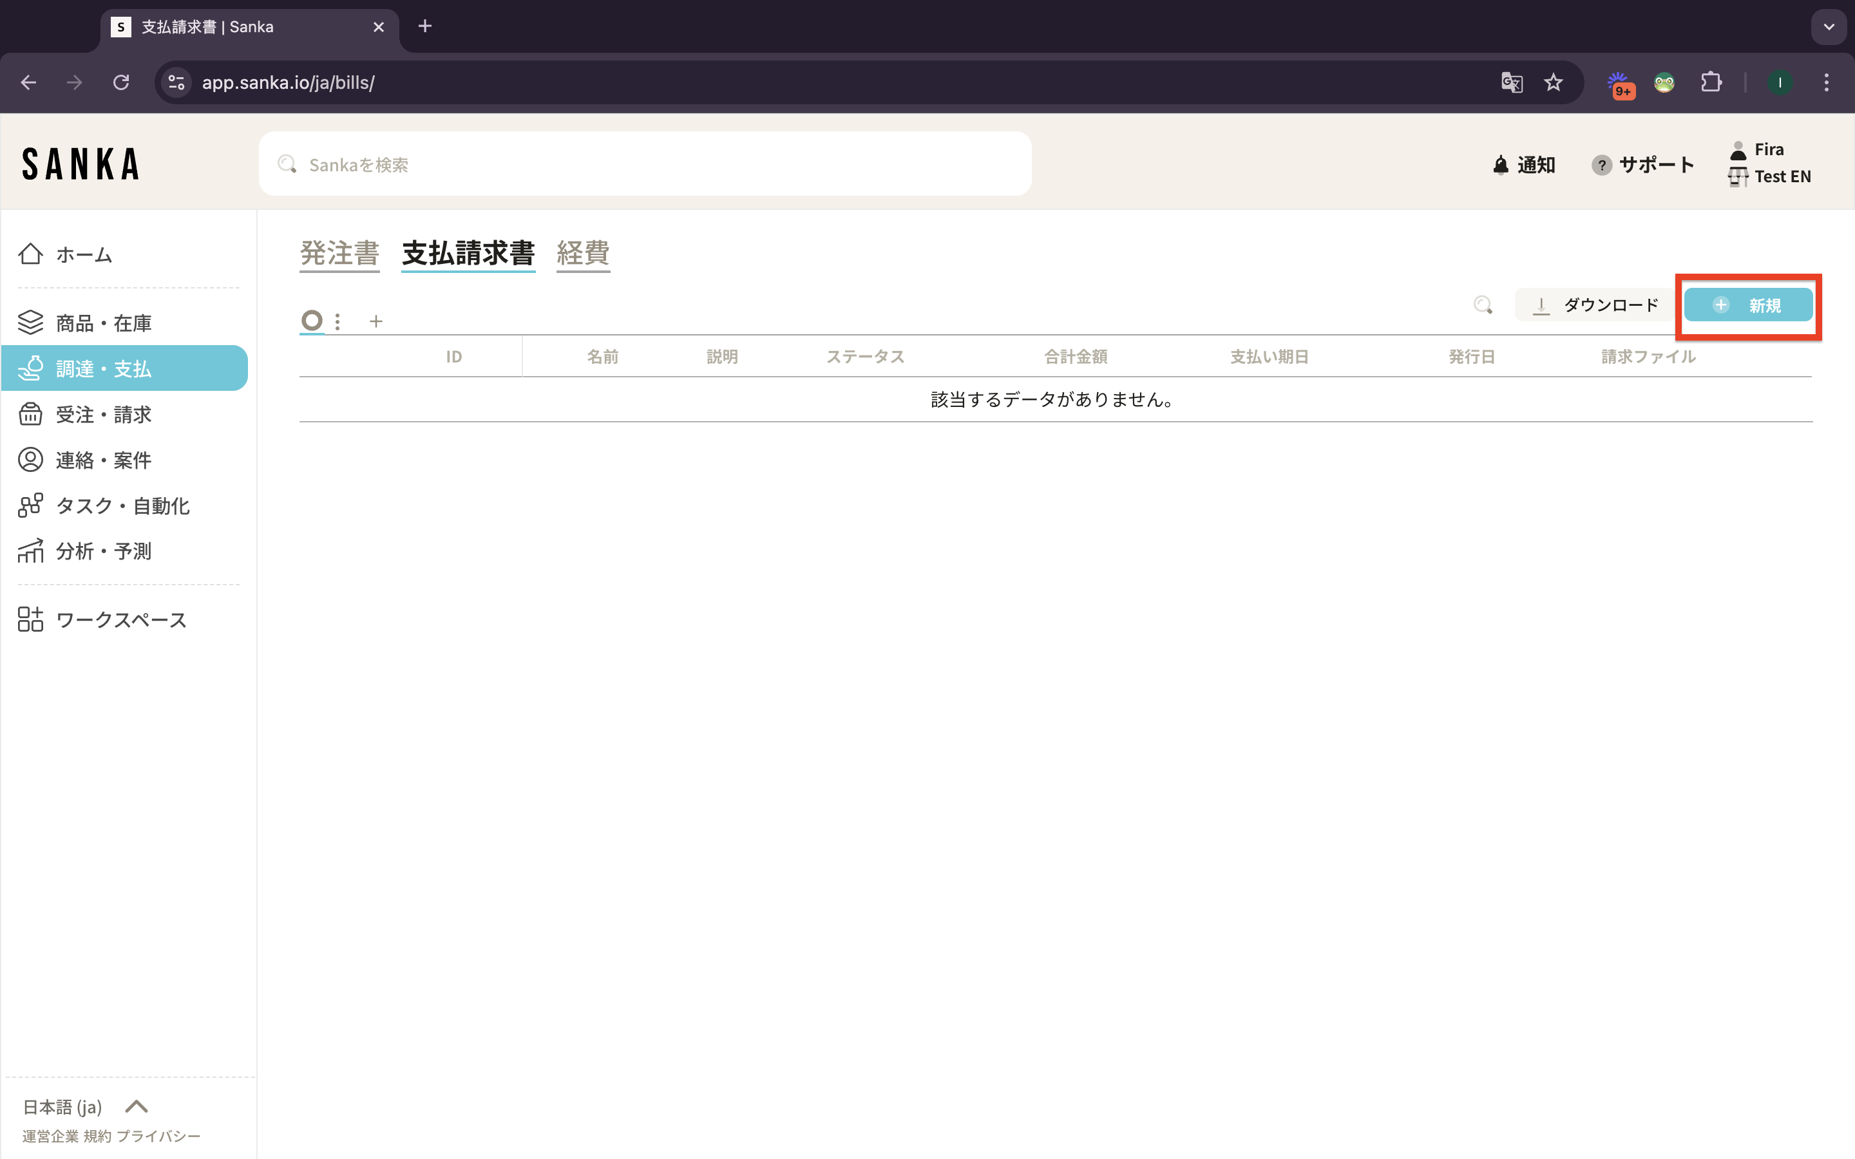The image size is (1855, 1159).
Task: Click the 受注・請求 basket icon
Action: pyautogui.click(x=31, y=414)
